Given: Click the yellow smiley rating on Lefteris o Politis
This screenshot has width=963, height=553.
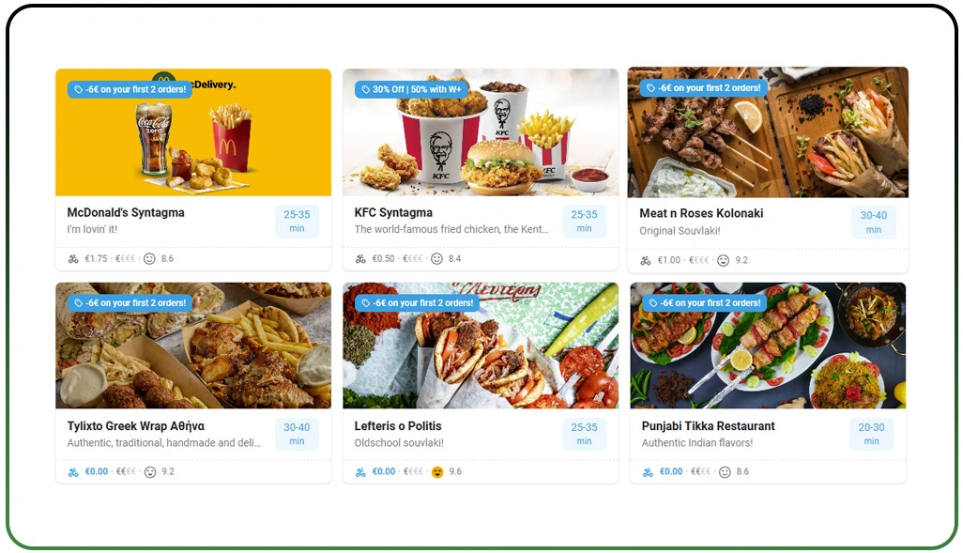Looking at the screenshot, I should (x=437, y=472).
